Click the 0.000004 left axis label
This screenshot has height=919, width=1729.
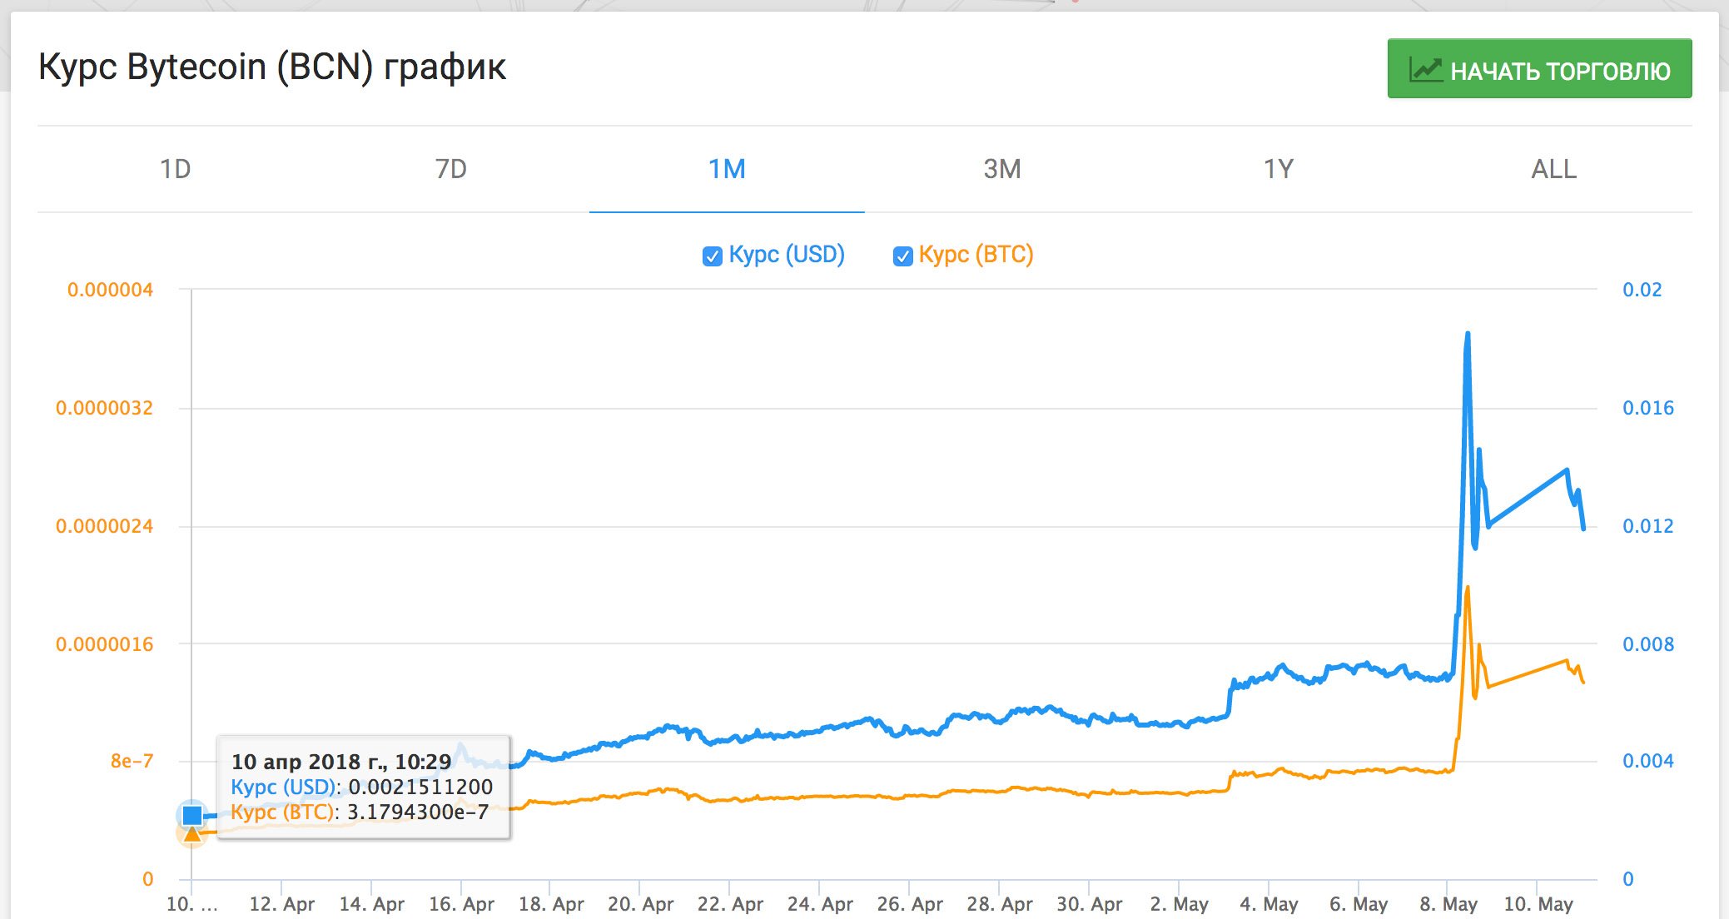click(110, 290)
